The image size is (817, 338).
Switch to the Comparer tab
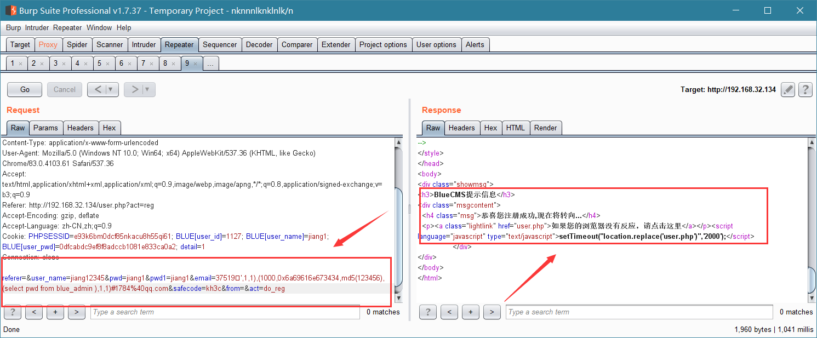pos(297,45)
